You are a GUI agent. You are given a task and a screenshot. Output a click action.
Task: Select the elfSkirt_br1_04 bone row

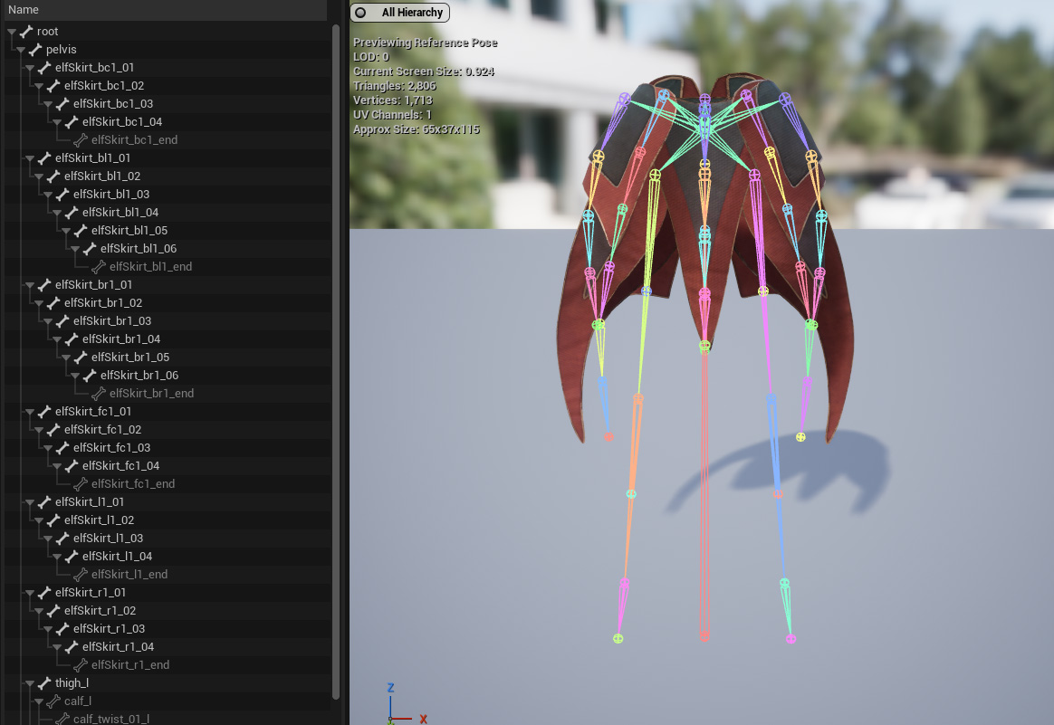[x=168, y=340]
